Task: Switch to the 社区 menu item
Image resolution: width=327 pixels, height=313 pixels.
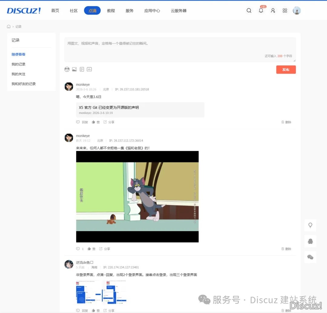Action: (73, 10)
